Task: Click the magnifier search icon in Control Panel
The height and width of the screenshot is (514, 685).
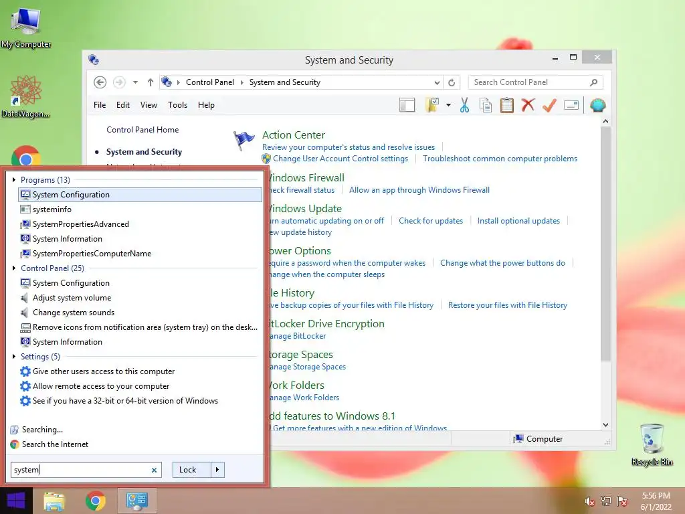Action: pyautogui.click(x=594, y=82)
